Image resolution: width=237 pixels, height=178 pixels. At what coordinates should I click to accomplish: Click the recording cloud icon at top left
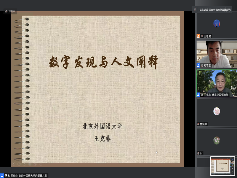coord(6,11)
